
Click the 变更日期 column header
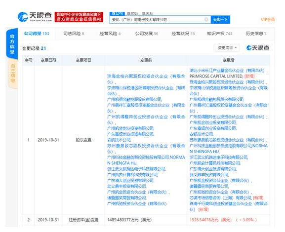tap(48, 60)
